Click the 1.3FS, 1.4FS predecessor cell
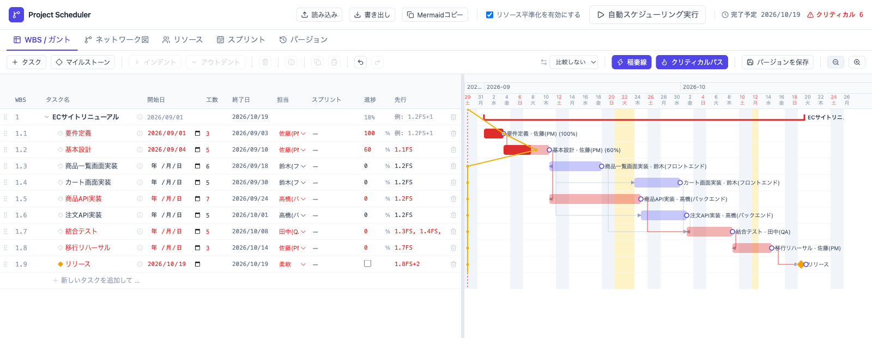The image size is (872, 338). [417, 231]
